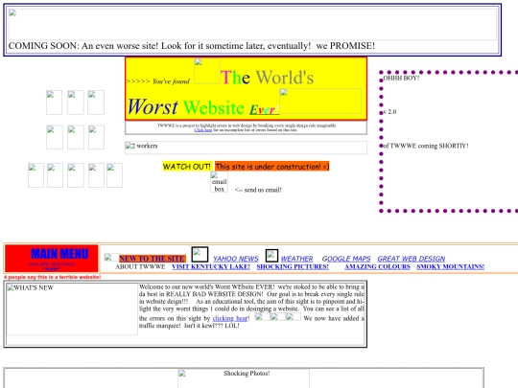Viewport: 518px width, 388px height.
Task: Click the 'Worst' word in the title
Action: pyautogui.click(x=153, y=107)
